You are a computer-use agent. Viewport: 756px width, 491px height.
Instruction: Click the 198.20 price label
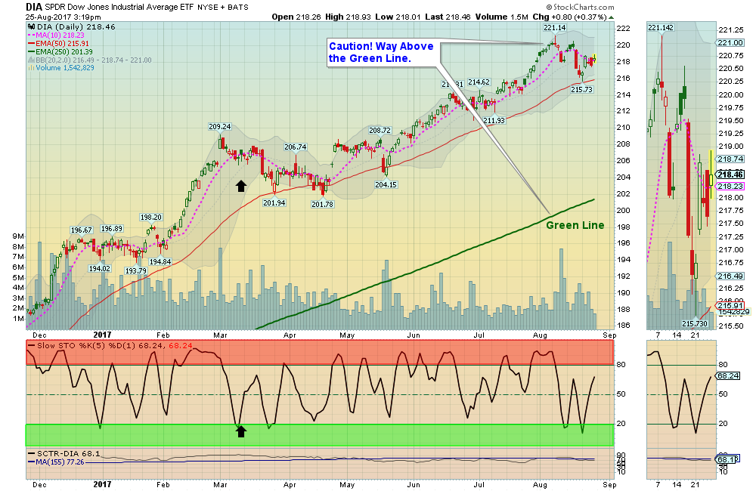point(151,218)
